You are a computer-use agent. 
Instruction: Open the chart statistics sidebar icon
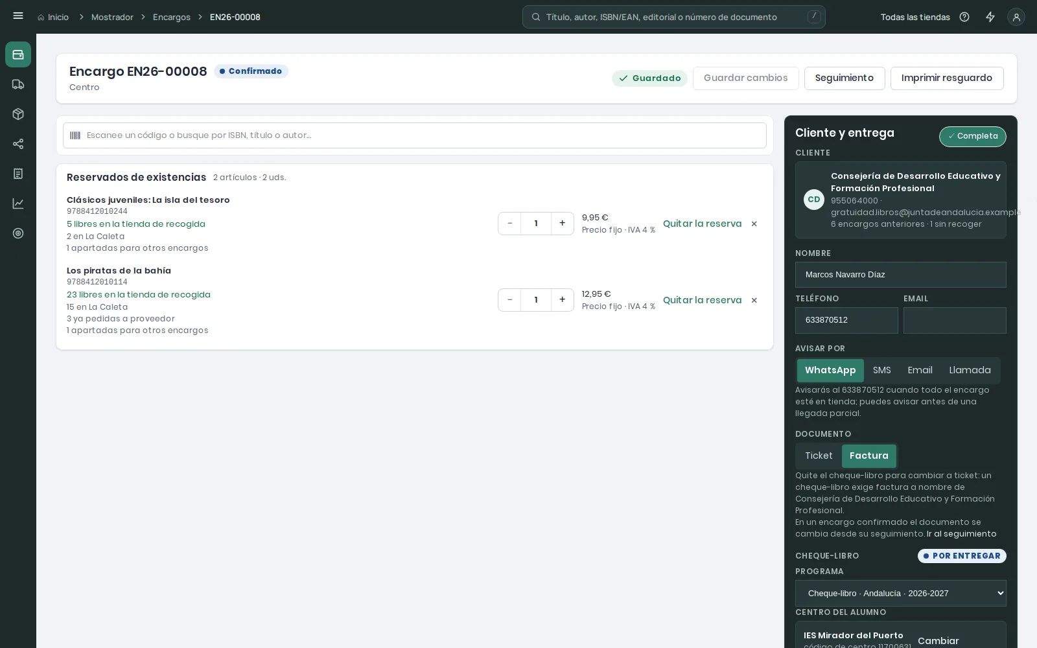(18, 203)
